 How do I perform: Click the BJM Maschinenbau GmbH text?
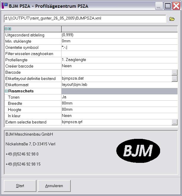pos(29,134)
